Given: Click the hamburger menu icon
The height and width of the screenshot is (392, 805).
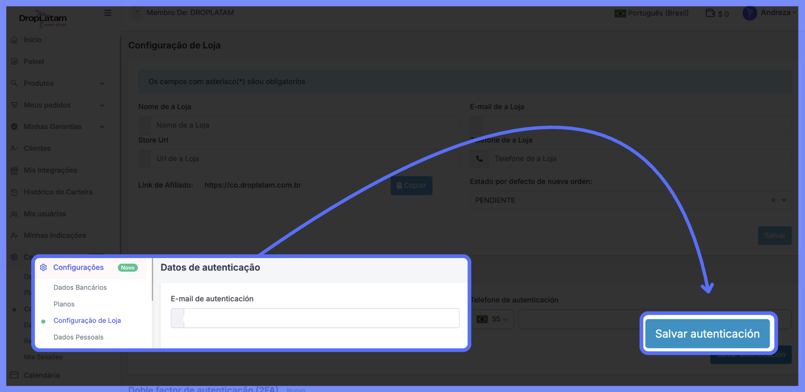Looking at the screenshot, I should click(x=108, y=13).
